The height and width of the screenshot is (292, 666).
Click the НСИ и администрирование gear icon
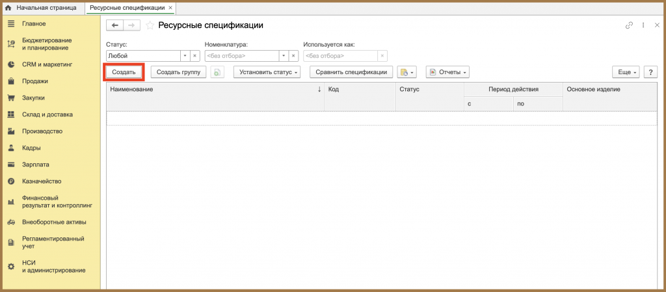point(12,267)
